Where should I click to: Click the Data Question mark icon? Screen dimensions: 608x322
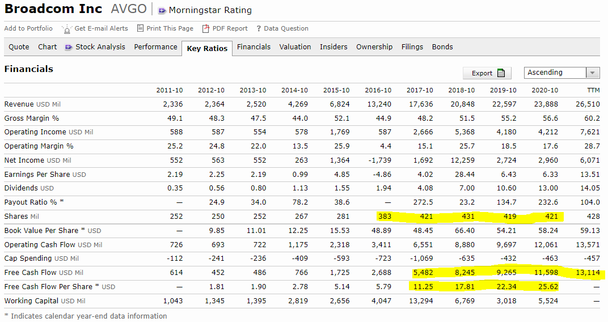click(259, 28)
